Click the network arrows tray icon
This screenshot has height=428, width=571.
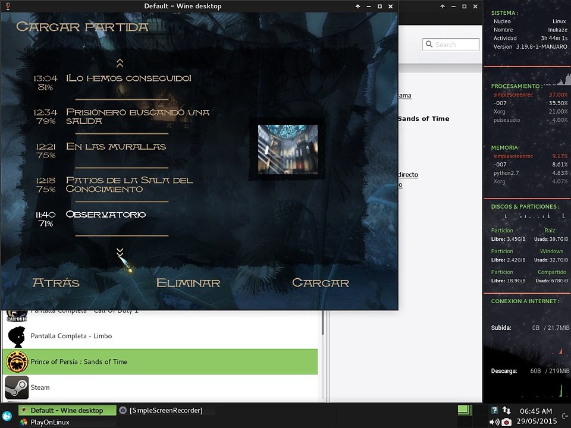(506, 410)
